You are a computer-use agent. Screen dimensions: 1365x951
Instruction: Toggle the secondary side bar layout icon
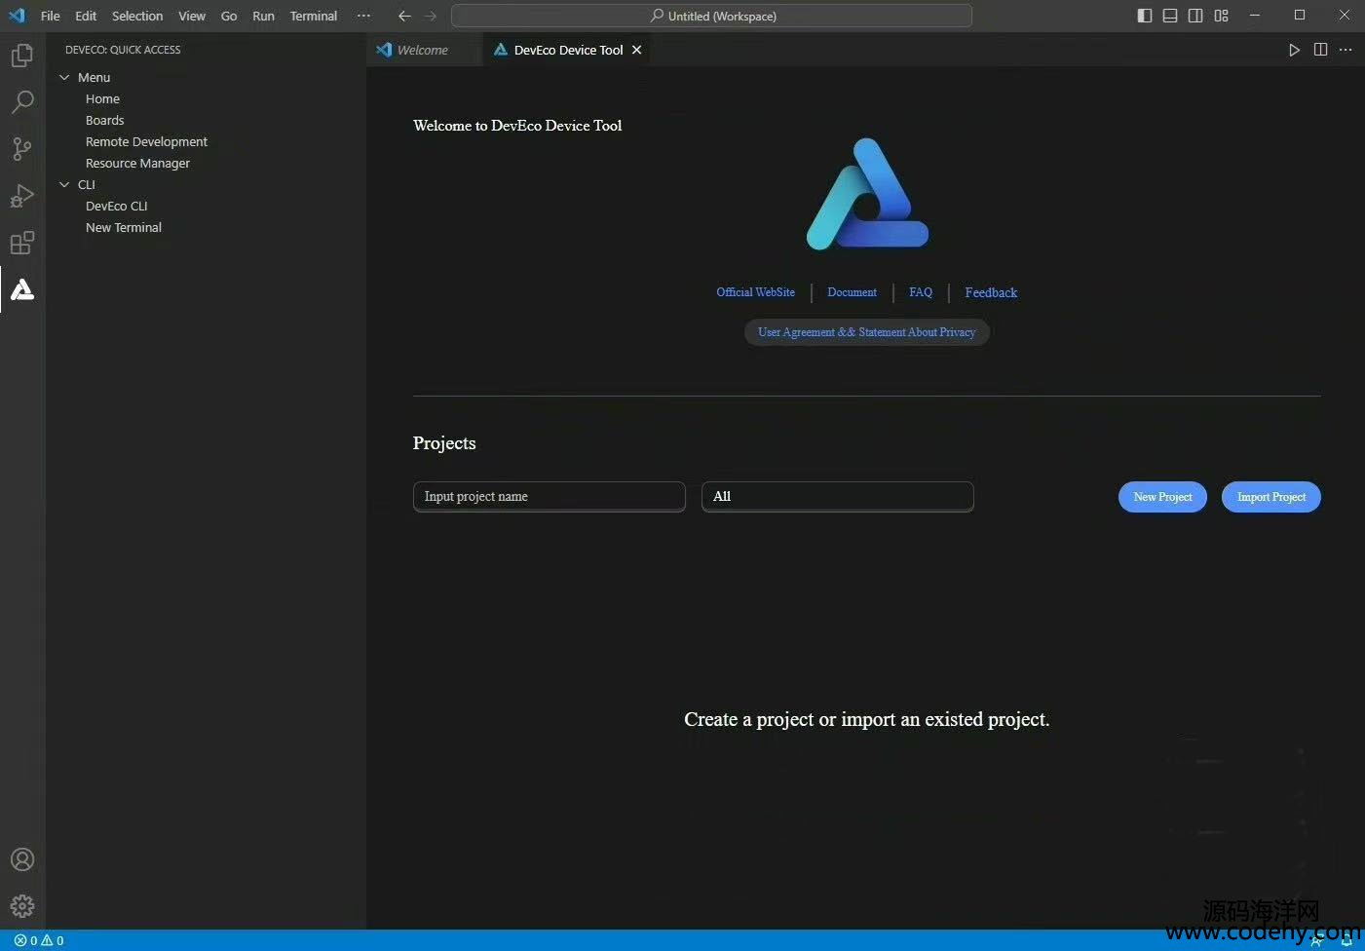1195,16
